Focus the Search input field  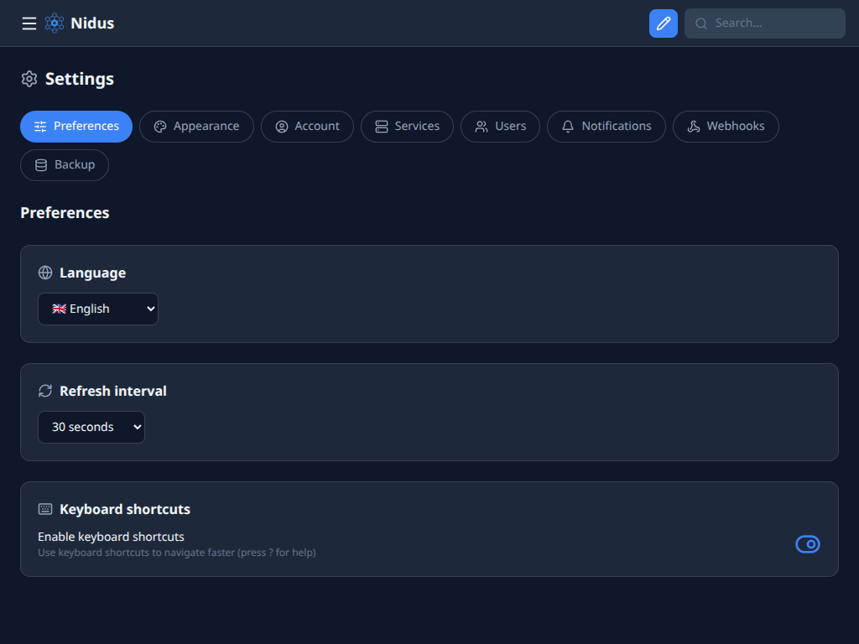tap(773, 23)
